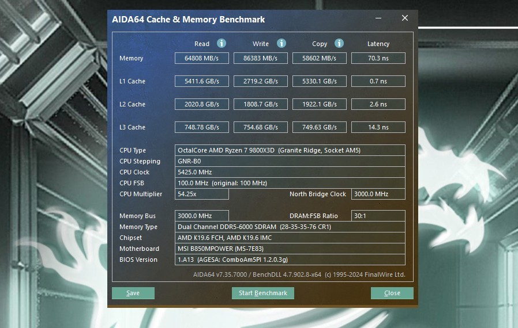Click the CPU Type field with Ryzen 7 9800X3D
The image size is (518, 328).
[x=290, y=150]
